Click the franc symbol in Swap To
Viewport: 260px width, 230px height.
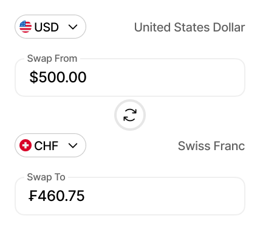point(33,196)
